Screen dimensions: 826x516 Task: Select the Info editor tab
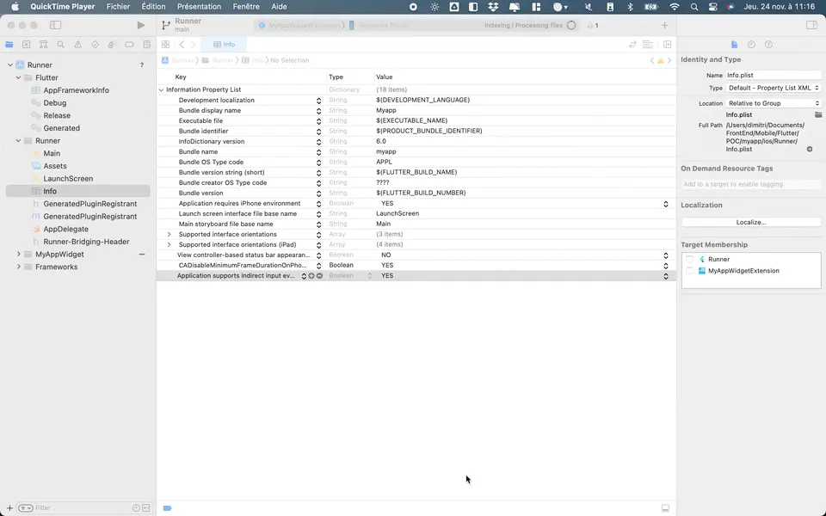225,45
